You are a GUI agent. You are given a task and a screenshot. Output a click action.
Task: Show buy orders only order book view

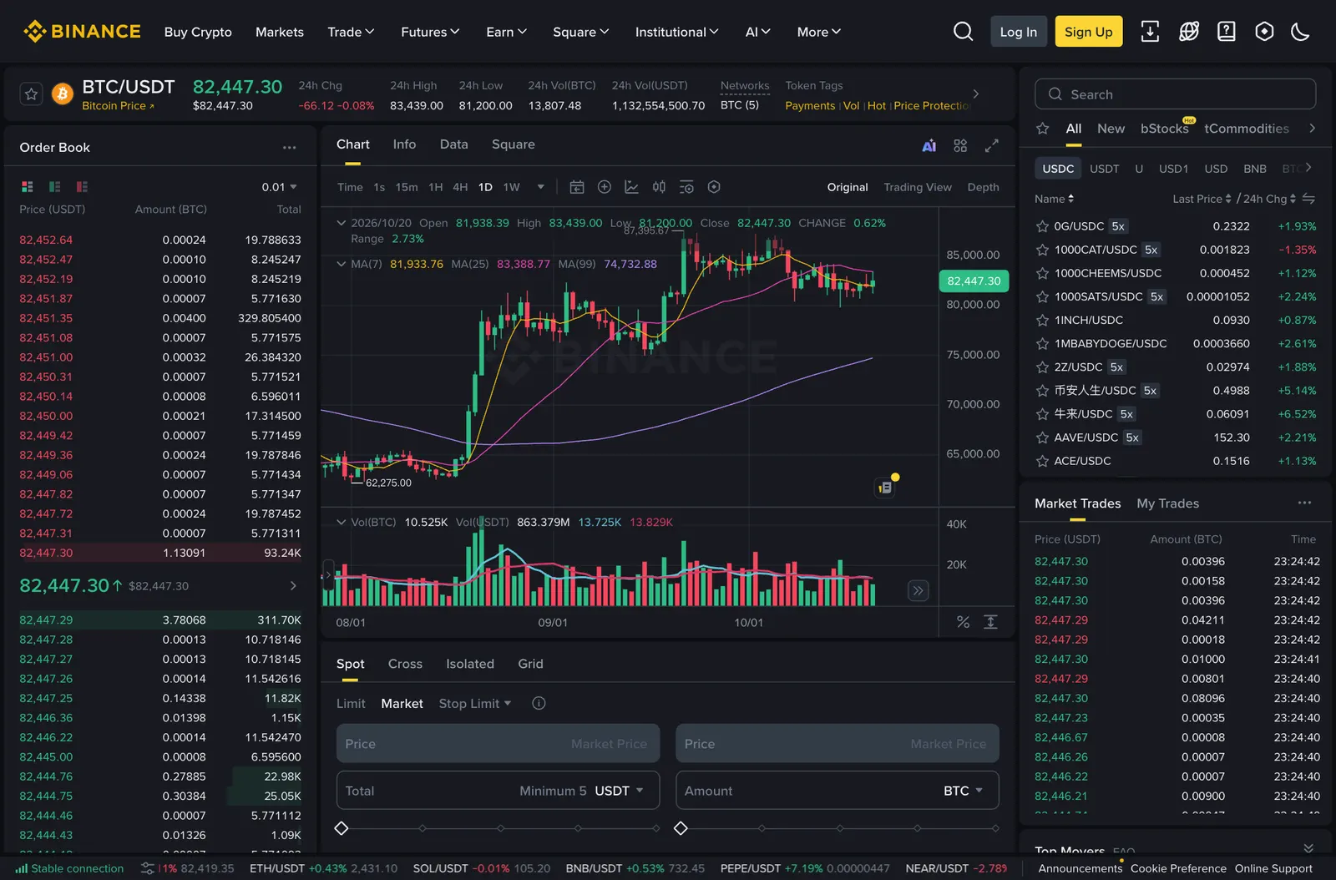(55, 187)
